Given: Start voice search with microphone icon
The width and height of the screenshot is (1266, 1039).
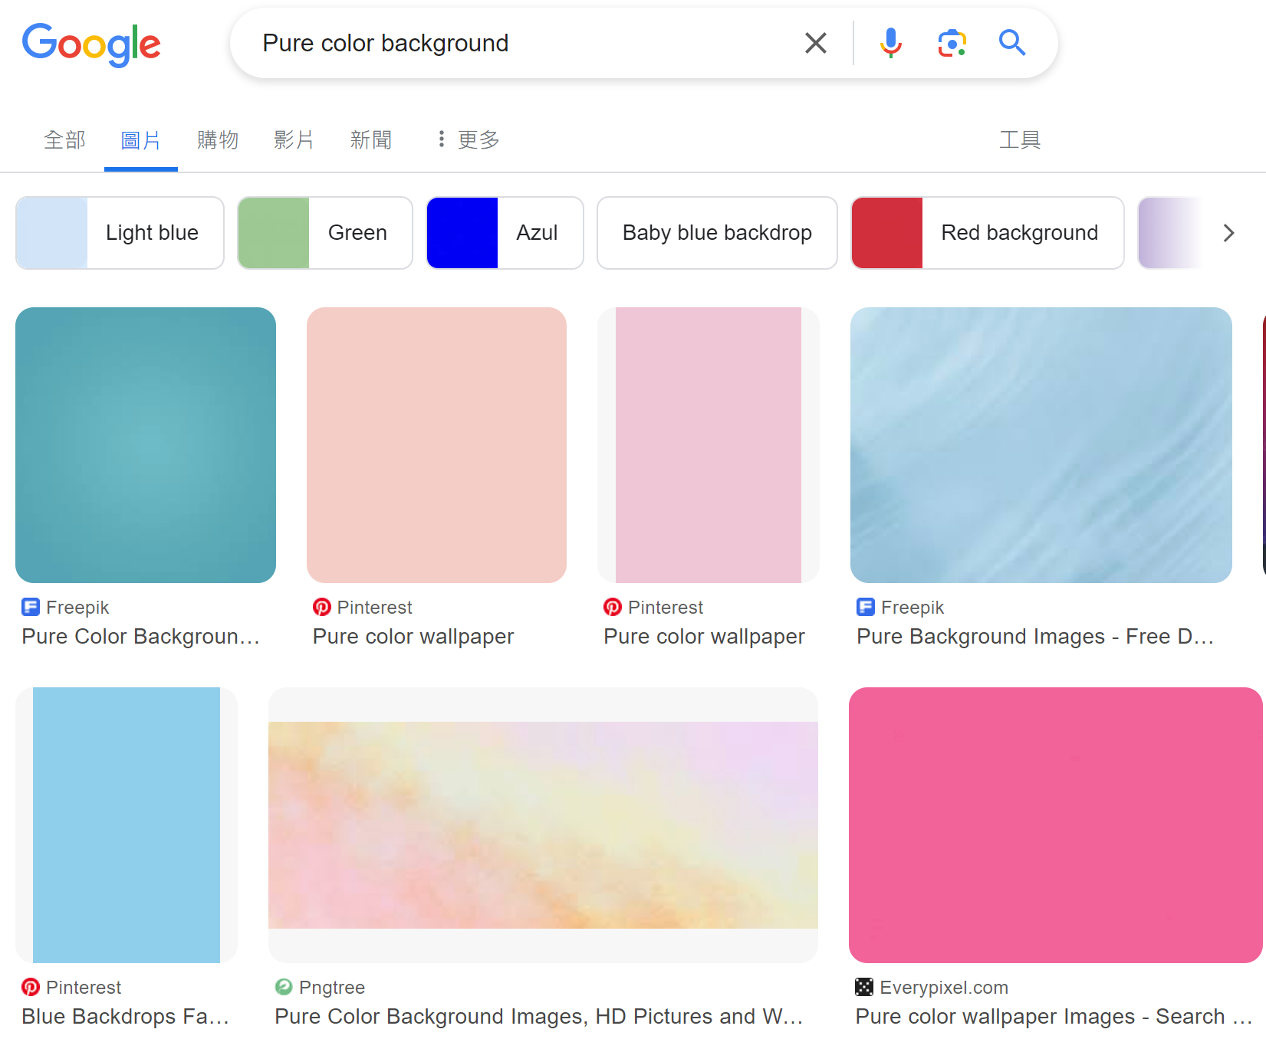Looking at the screenshot, I should pyautogui.click(x=890, y=43).
